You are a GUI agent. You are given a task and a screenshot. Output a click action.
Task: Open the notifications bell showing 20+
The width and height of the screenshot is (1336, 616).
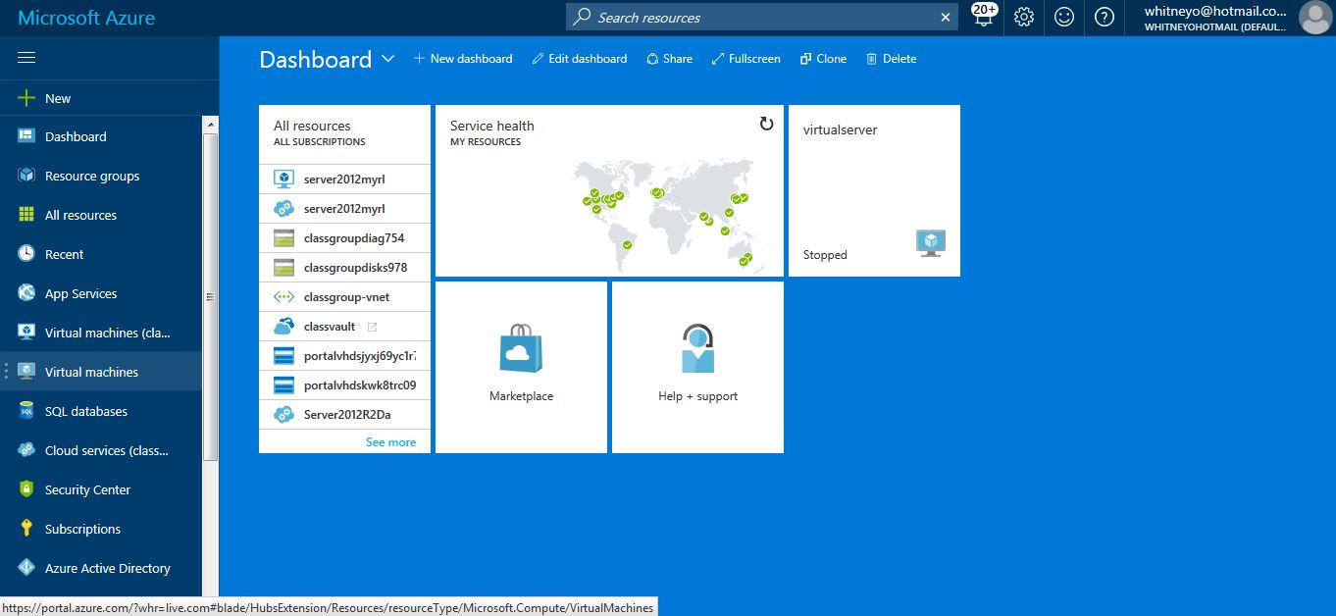pyautogui.click(x=984, y=16)
